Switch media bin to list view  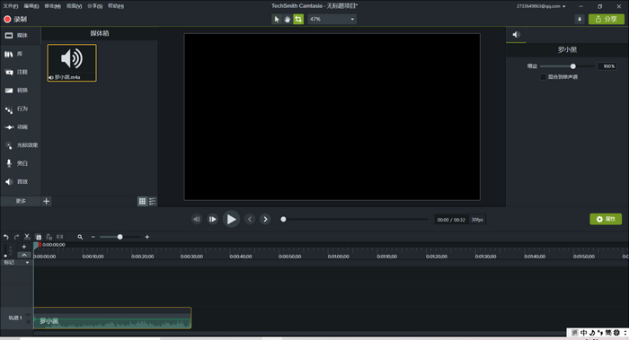[153, 202]
